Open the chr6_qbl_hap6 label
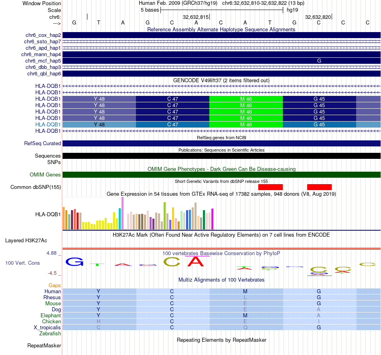The image size is (381, 355). point(44,73)
